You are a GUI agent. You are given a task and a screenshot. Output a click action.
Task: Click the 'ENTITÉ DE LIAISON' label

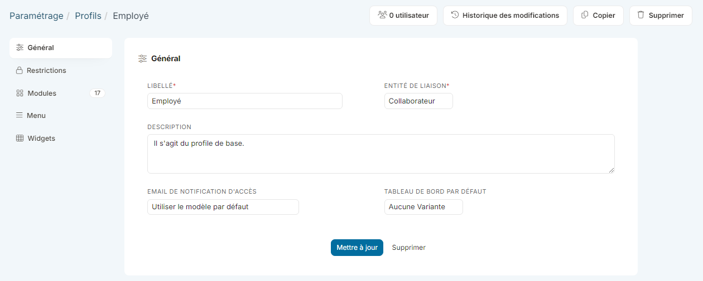416,86
